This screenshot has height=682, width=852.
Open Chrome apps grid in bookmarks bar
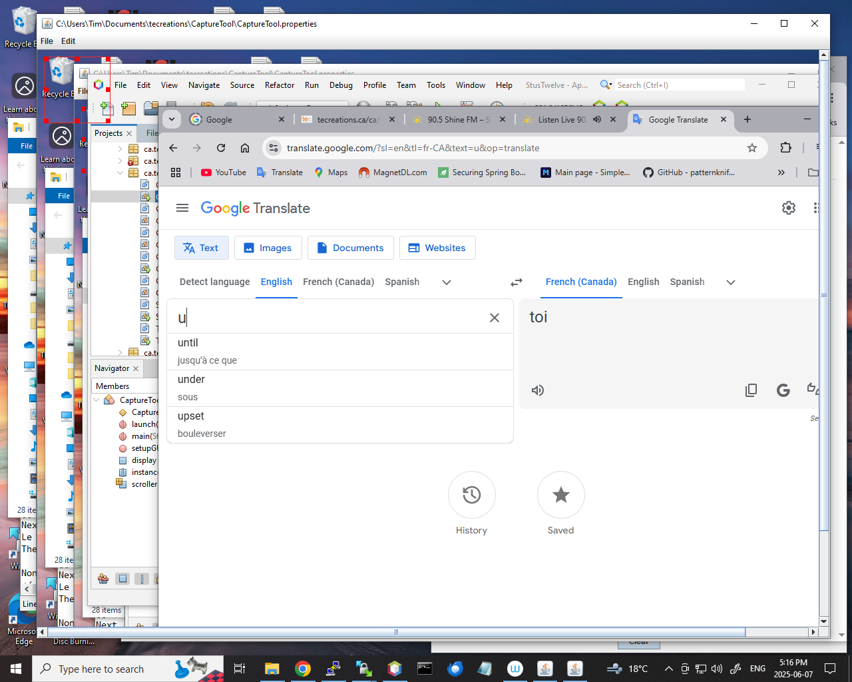tap(176, 172)
